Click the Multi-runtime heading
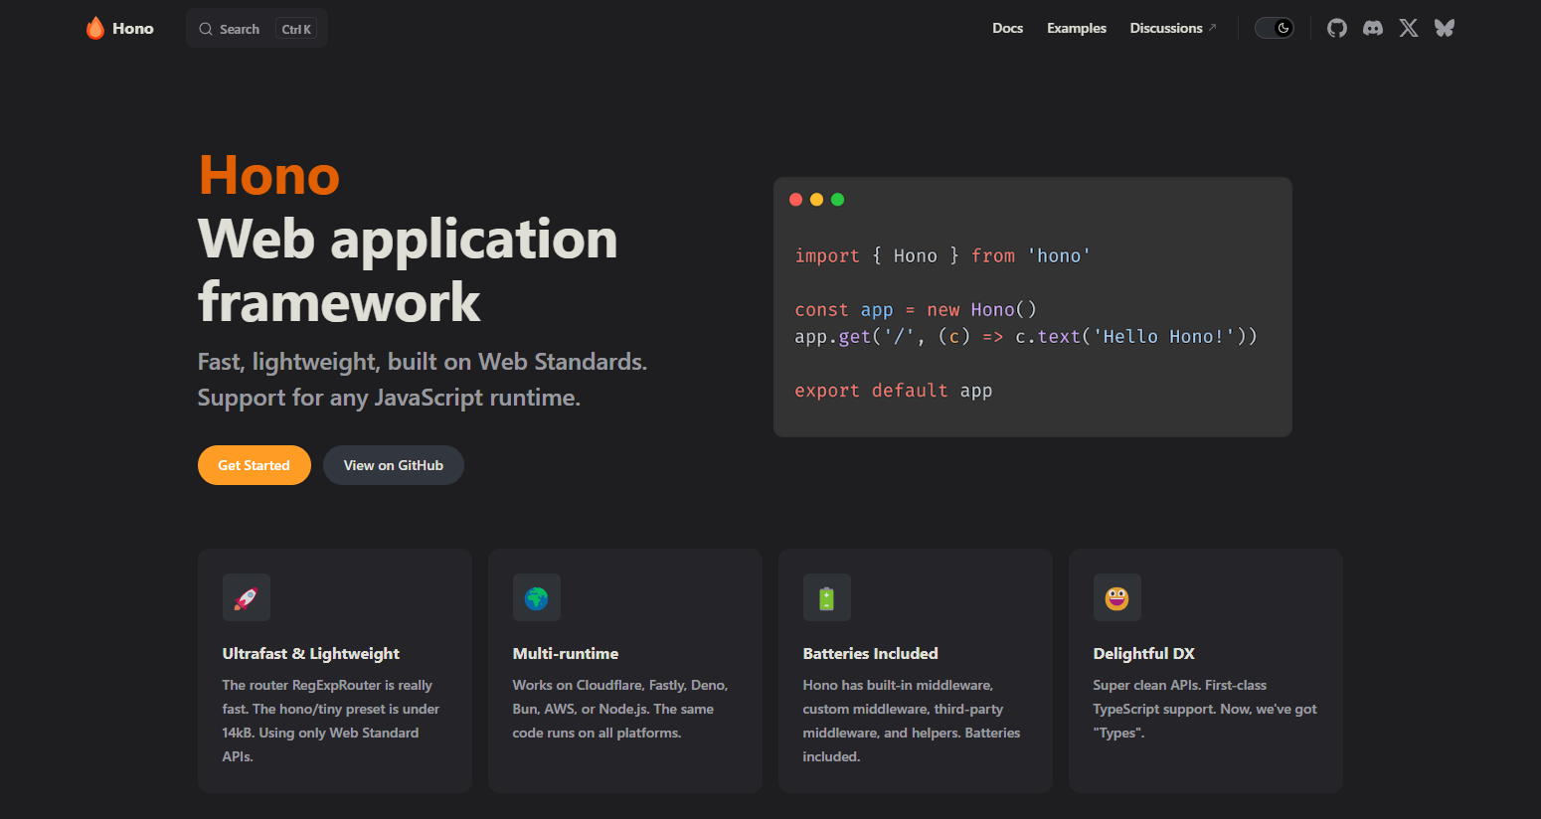The image size is (1541, 819). [566, 653]
